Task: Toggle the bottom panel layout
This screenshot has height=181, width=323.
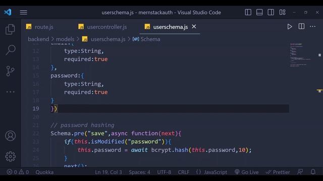Action: pos(259,12)
